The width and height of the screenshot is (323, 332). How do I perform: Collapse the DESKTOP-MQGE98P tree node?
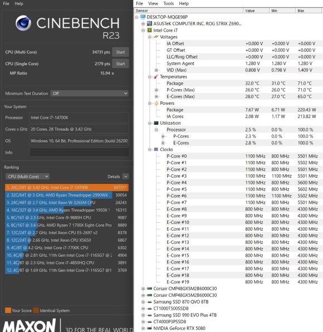[136, 17]
